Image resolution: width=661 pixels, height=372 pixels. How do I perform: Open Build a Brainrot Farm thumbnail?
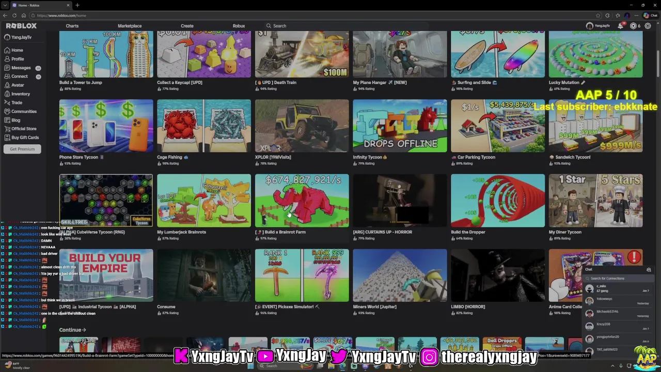pos(302,200)
